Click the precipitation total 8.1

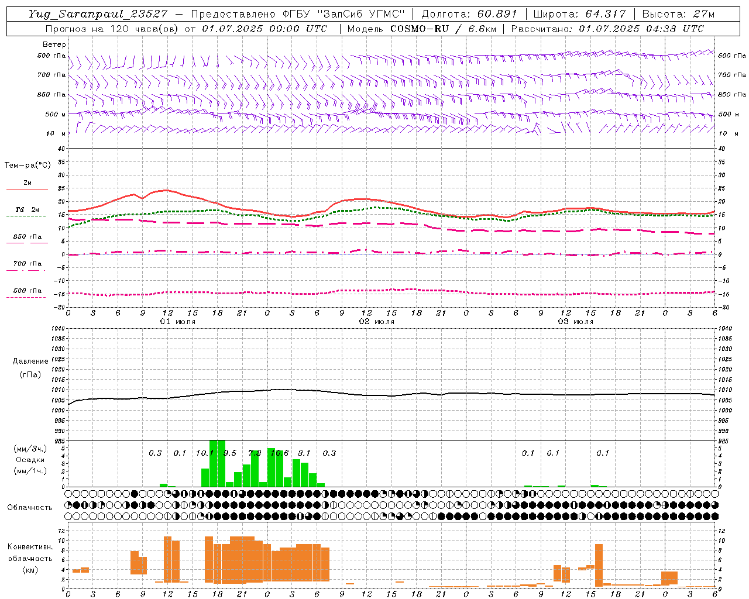pos(304,453)
